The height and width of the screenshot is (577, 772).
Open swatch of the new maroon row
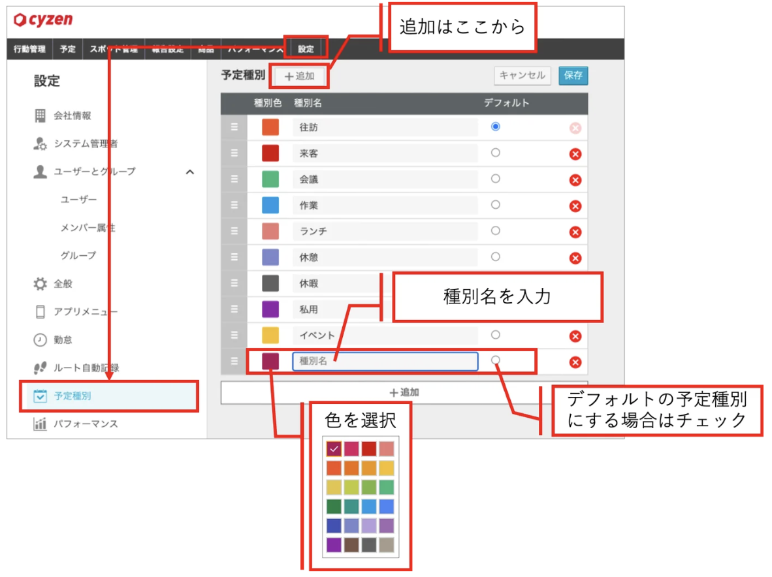coord(270,361)
